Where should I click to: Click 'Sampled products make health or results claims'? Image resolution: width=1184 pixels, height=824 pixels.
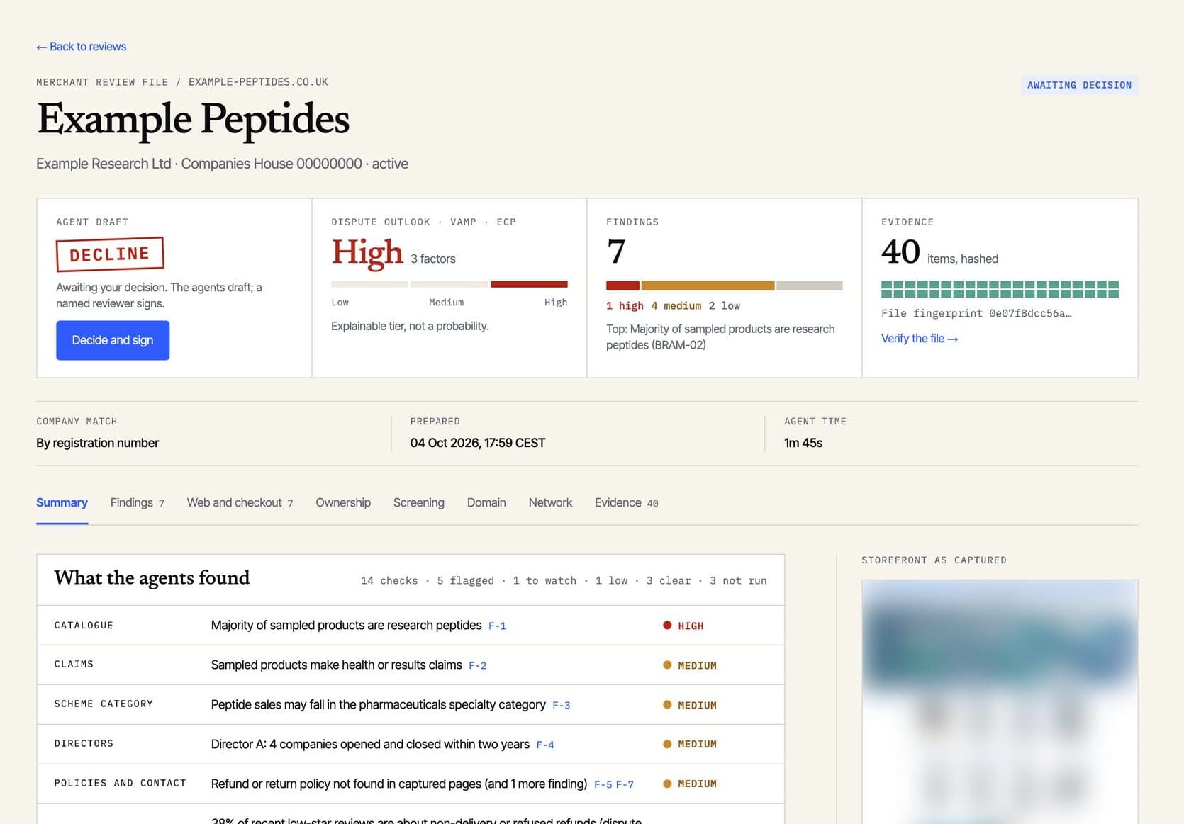(336, 665)
